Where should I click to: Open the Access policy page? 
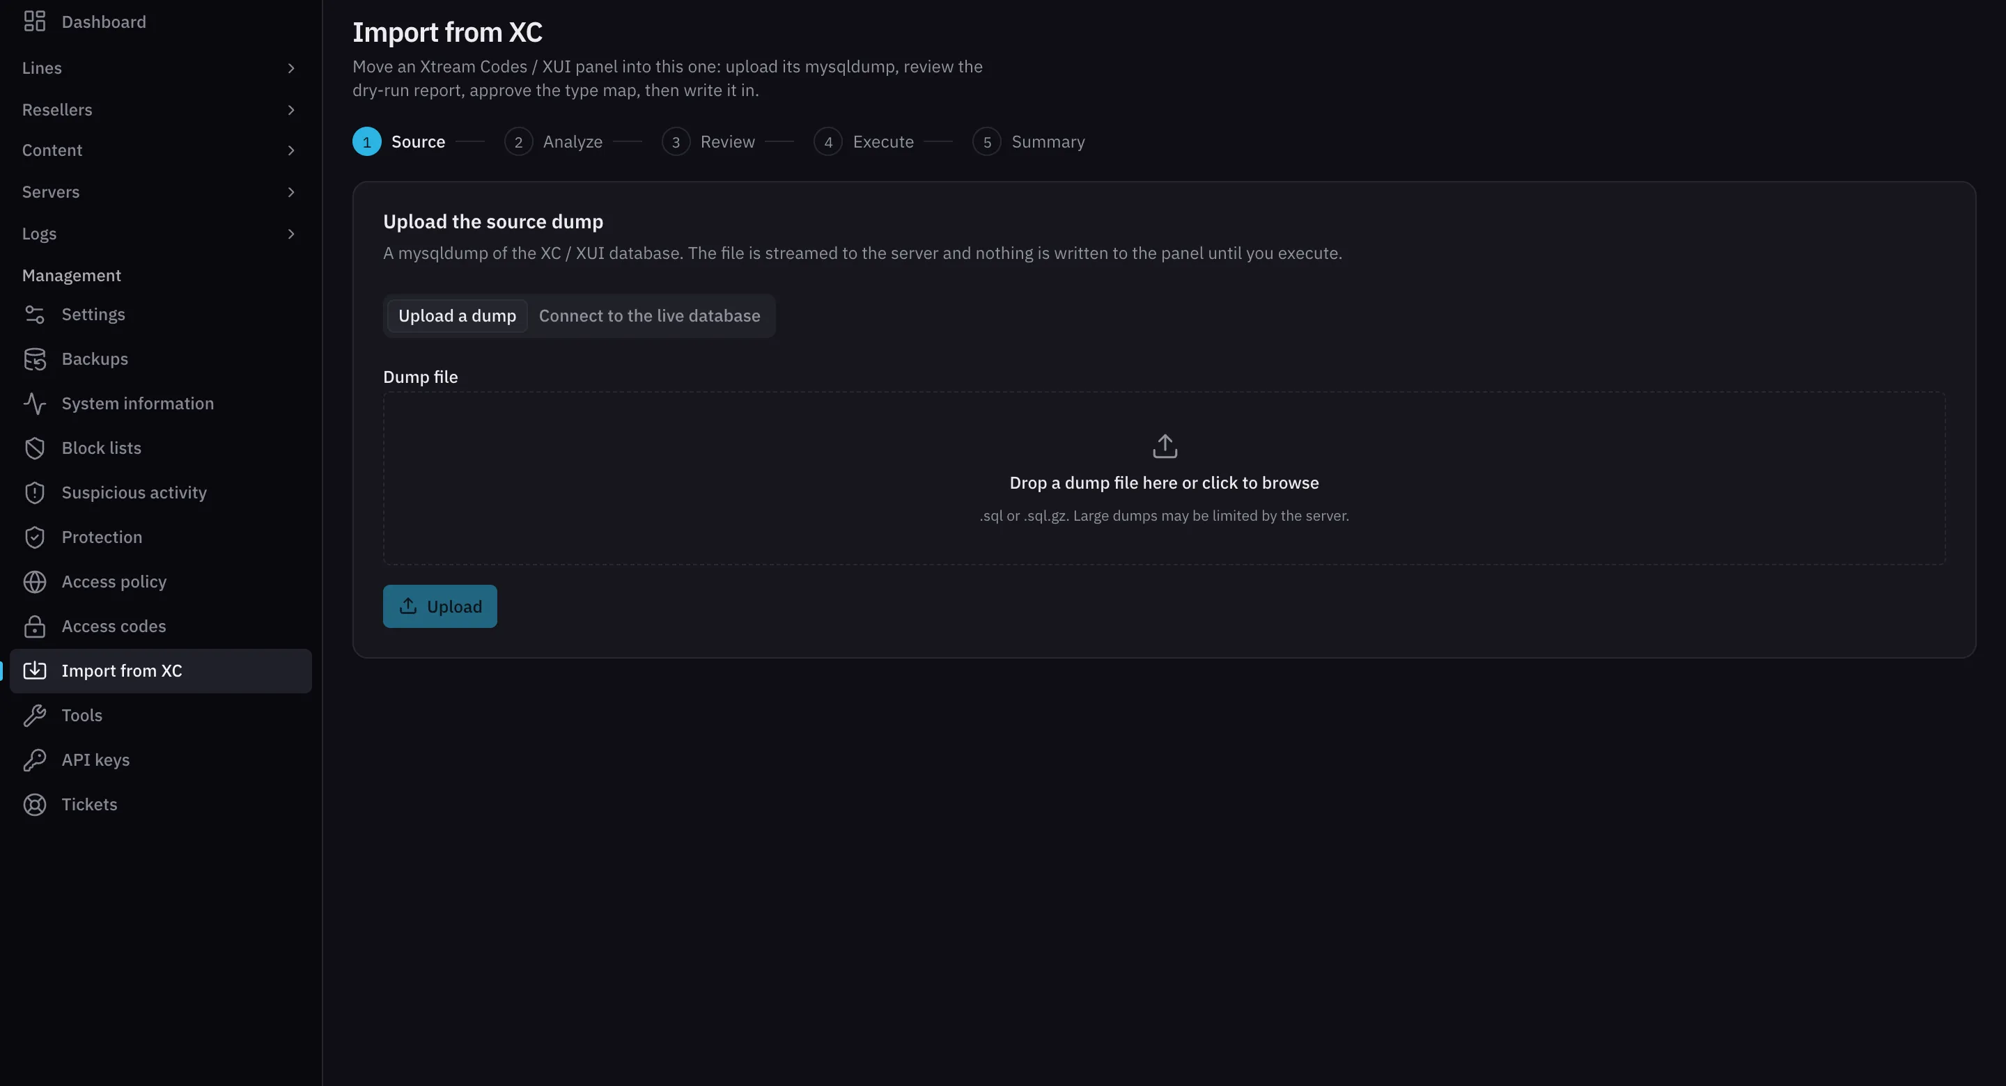click(160, 581)
